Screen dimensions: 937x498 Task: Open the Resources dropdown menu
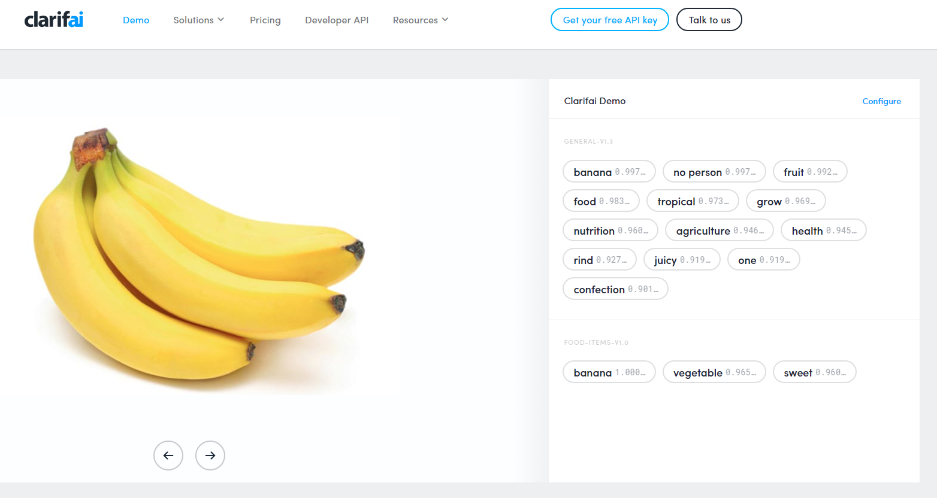pos(421,20)
